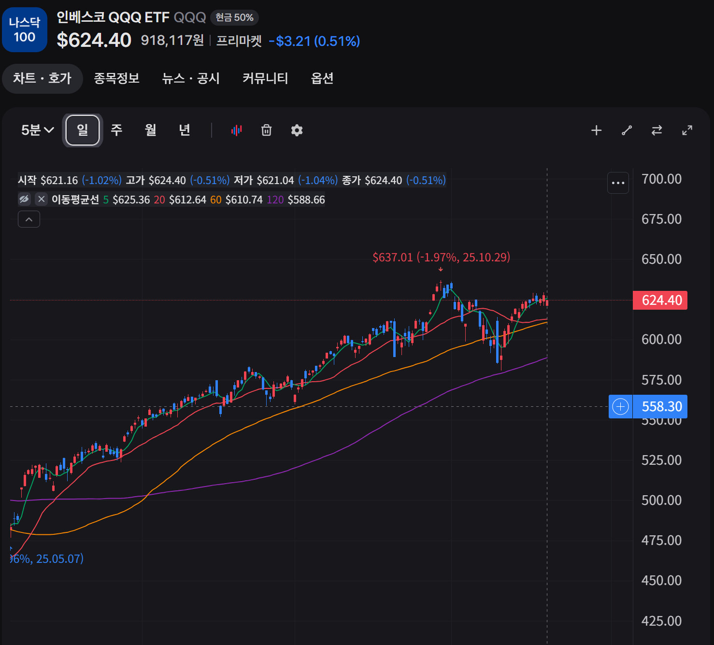Image resolution: width=714 pixels, height=645 pixels.
Task: Click the swap arrows compare icon
Action: tap(657, 130)
